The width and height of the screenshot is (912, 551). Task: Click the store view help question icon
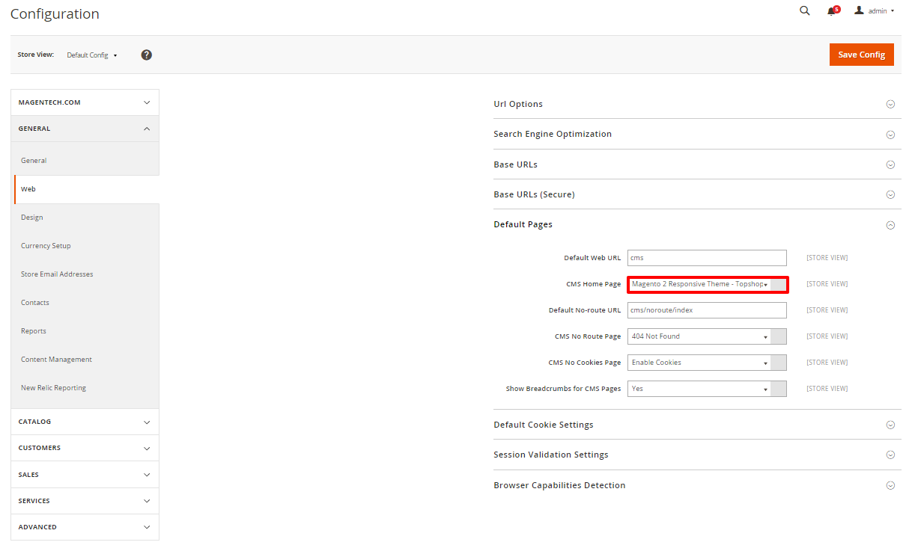(147, 55)
